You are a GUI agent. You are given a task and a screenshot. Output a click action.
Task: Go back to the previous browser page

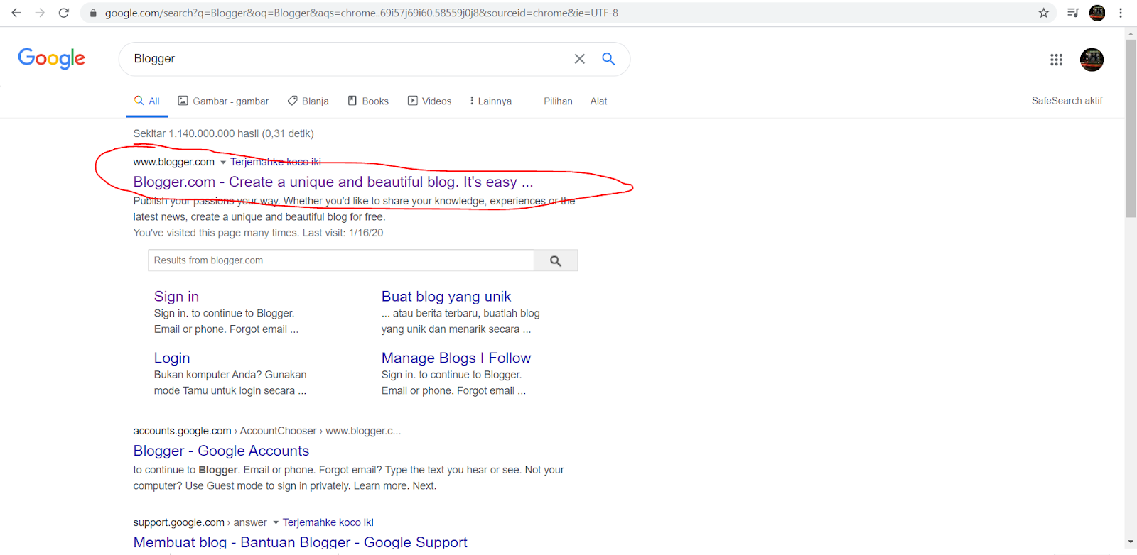(x=16, y=13)
